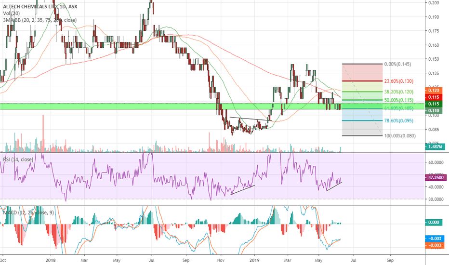
Task: Click the 40.0000 RSI axis label
Action: [436, 187]
